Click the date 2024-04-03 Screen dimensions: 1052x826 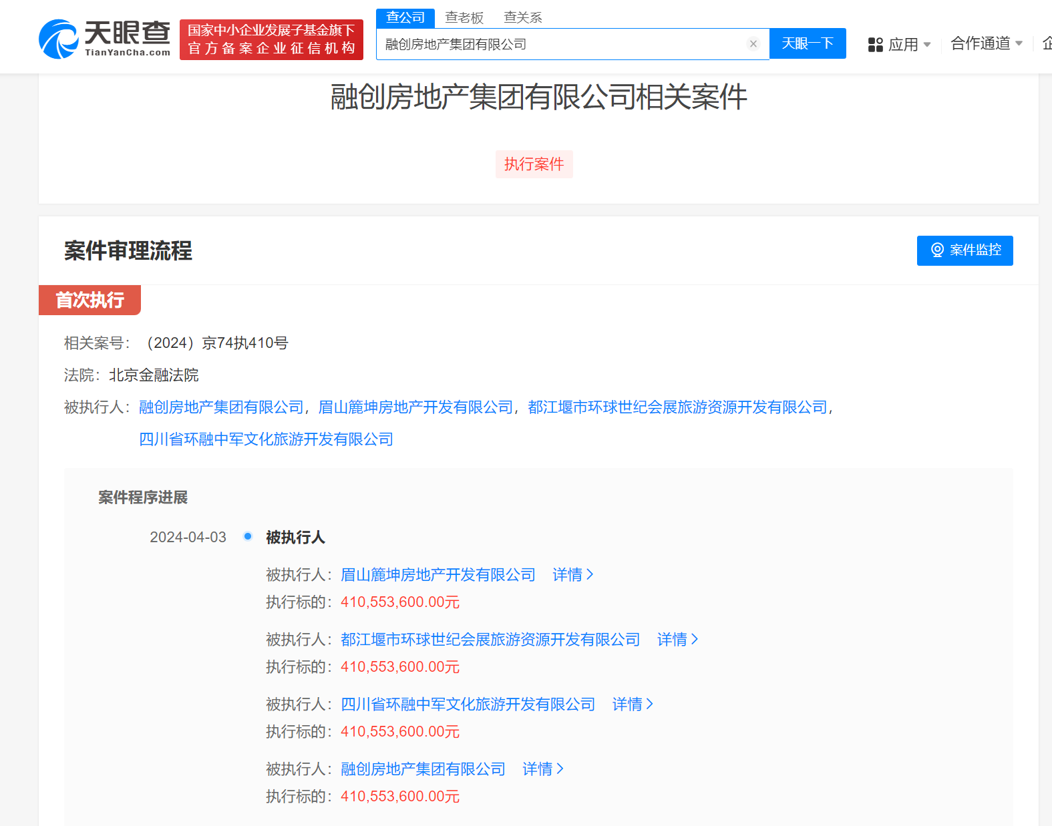188,538
